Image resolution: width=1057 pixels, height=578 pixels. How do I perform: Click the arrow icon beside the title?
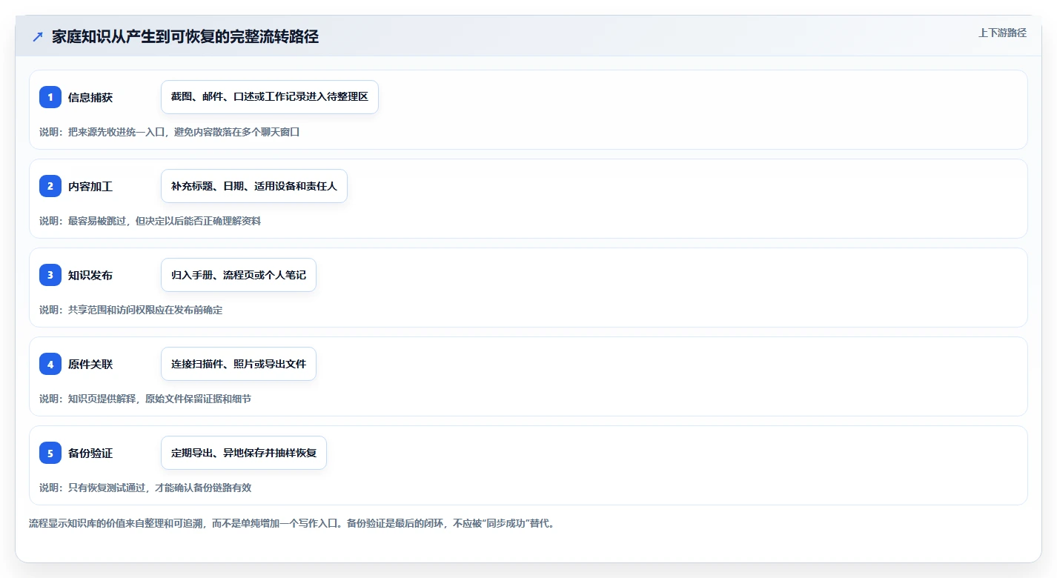coord(38,37)
